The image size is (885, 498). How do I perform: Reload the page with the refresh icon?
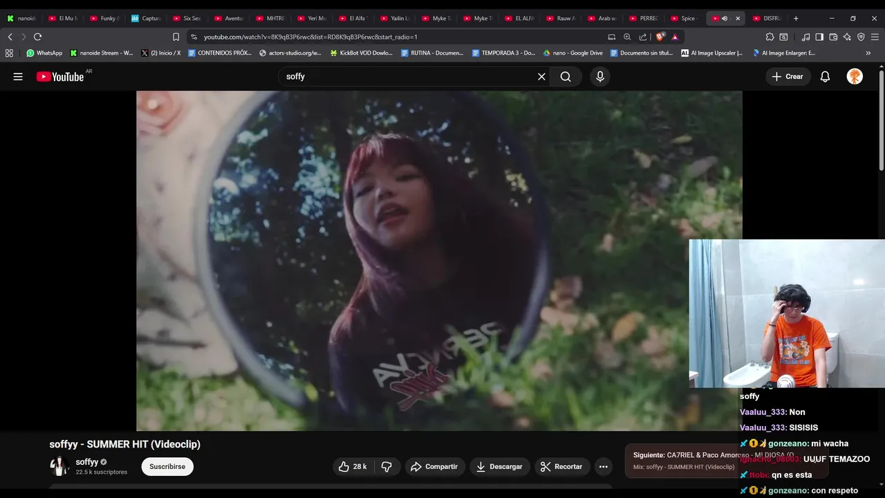click(37, 37)
